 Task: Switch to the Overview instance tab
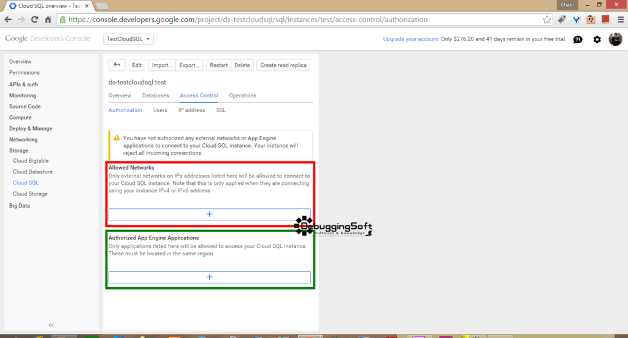click(x=120, y=96)
